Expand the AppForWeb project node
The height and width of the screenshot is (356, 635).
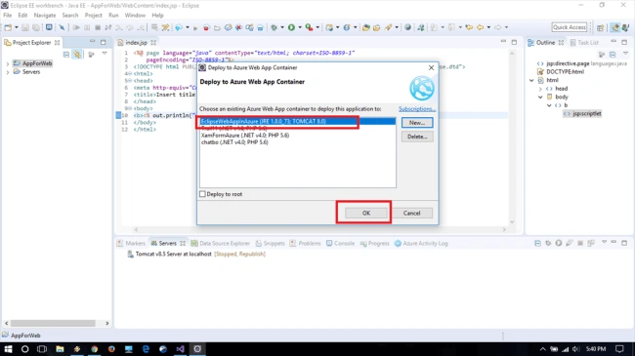click(7, 64)
